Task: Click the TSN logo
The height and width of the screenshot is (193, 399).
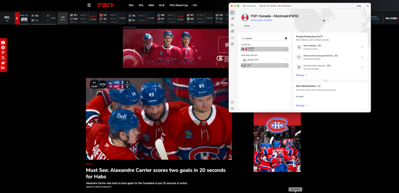Action: [x=105, y=5]
